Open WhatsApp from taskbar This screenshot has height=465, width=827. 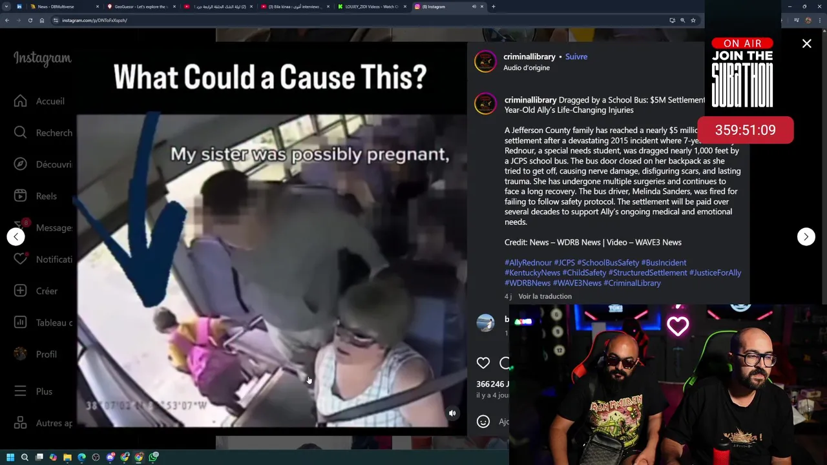pyautogui.click(x=153, y=457)
